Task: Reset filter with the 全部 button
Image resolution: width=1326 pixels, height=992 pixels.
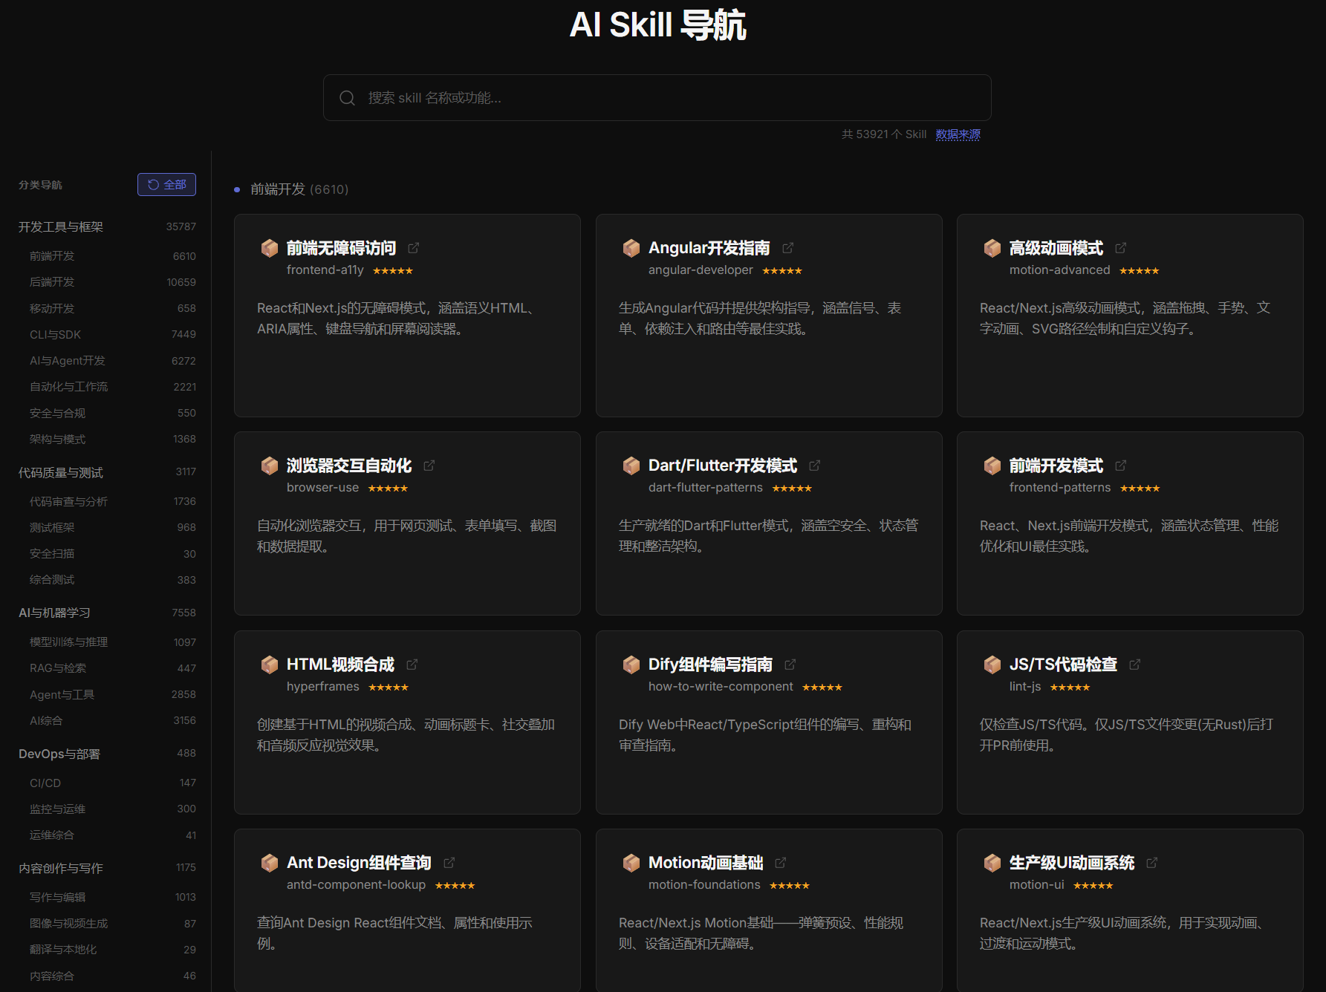Action: point(166,185)
